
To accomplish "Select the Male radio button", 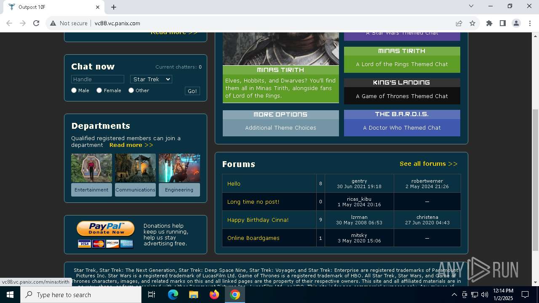I will coord(74,90).
